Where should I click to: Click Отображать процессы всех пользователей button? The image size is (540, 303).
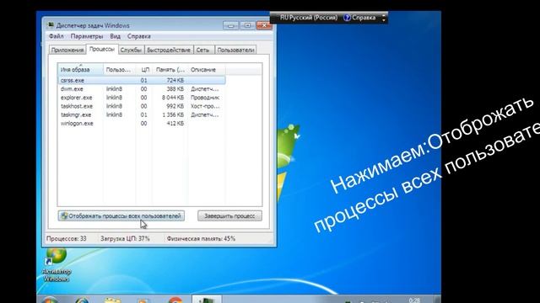pos(121,215)
